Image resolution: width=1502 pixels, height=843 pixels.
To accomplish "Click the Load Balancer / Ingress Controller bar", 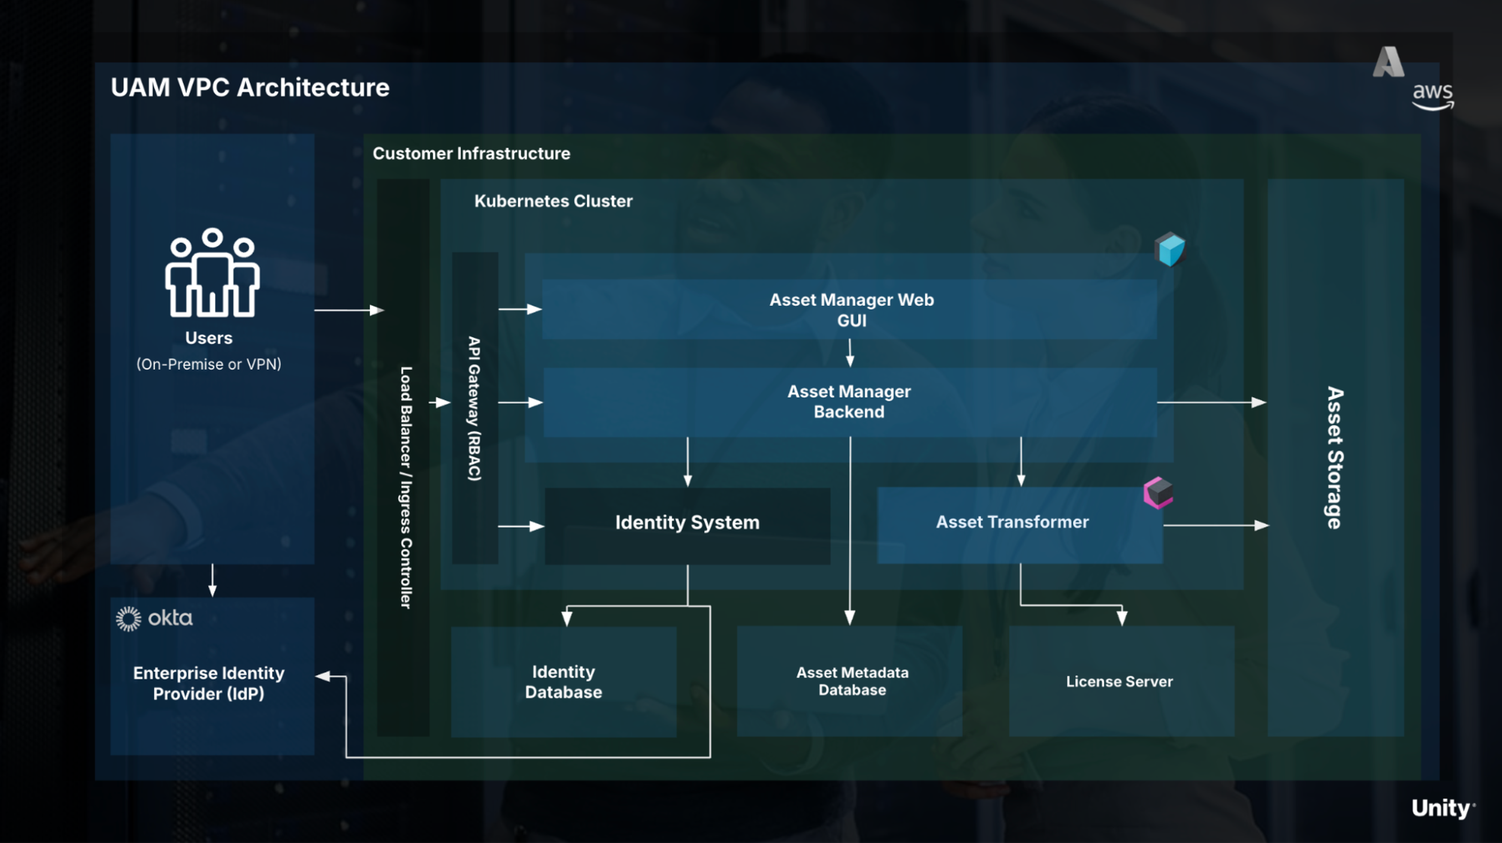I will tap(404, 458).
